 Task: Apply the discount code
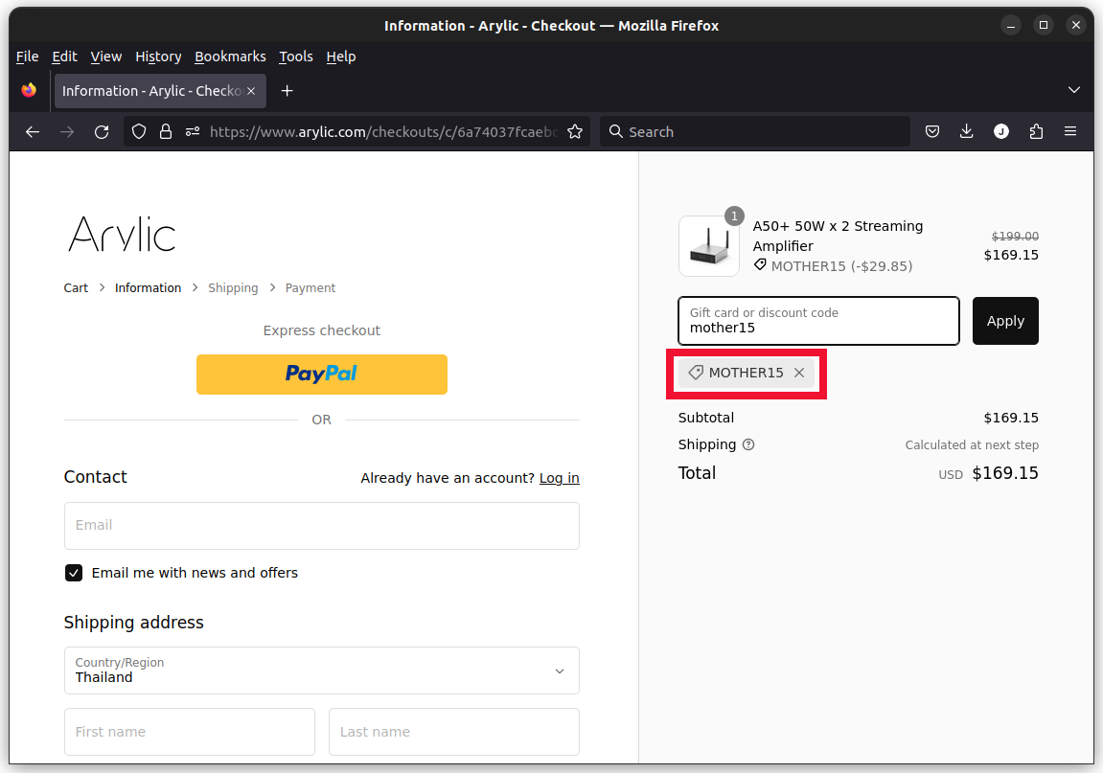coord(1005,321)
